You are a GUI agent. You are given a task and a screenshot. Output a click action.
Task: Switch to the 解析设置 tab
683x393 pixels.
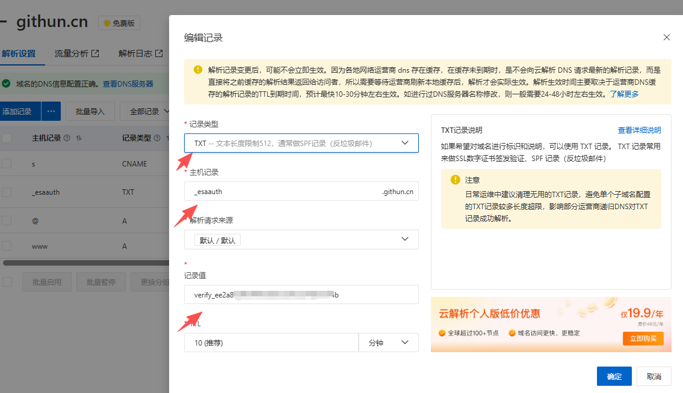tap(19, 53)
